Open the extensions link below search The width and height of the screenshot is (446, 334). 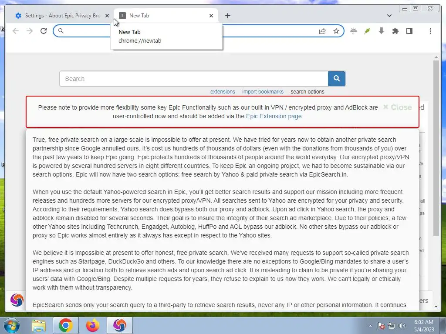[223, 92]
